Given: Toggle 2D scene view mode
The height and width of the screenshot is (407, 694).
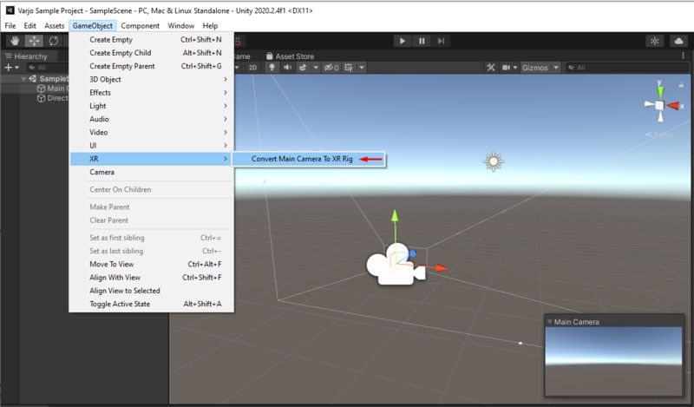Looking at the screenshot, I should (252, 68).
